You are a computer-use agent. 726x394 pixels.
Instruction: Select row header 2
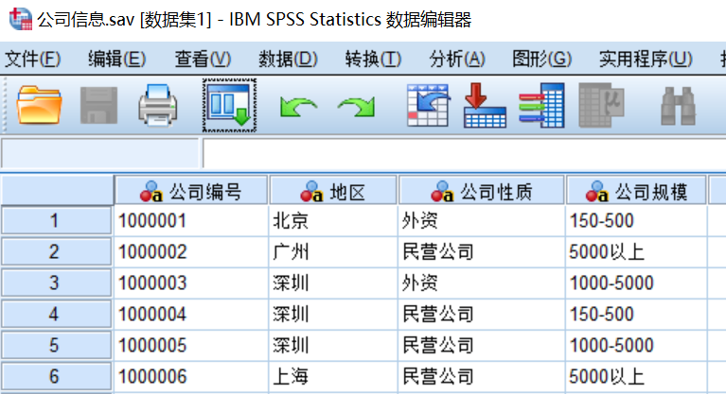click(57, 251)
